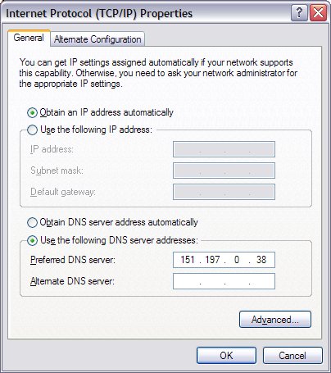Confirm settings with the OK button
The width and height of the screenshot is (331, 373).
click(x=226, y=356)
